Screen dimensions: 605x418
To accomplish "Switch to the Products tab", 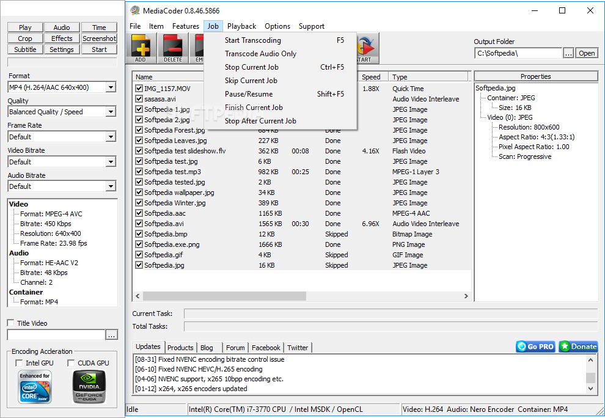I will (x=180, y=348).
